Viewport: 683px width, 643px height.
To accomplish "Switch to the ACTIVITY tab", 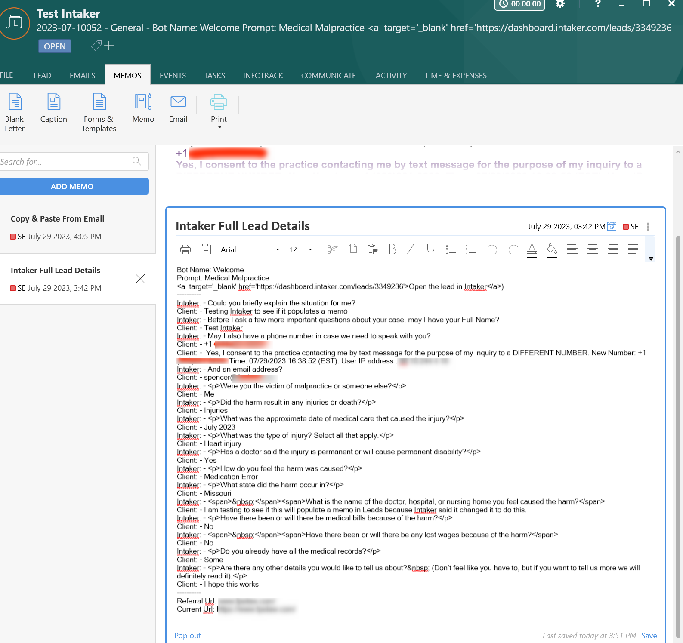I will [391, 75].
